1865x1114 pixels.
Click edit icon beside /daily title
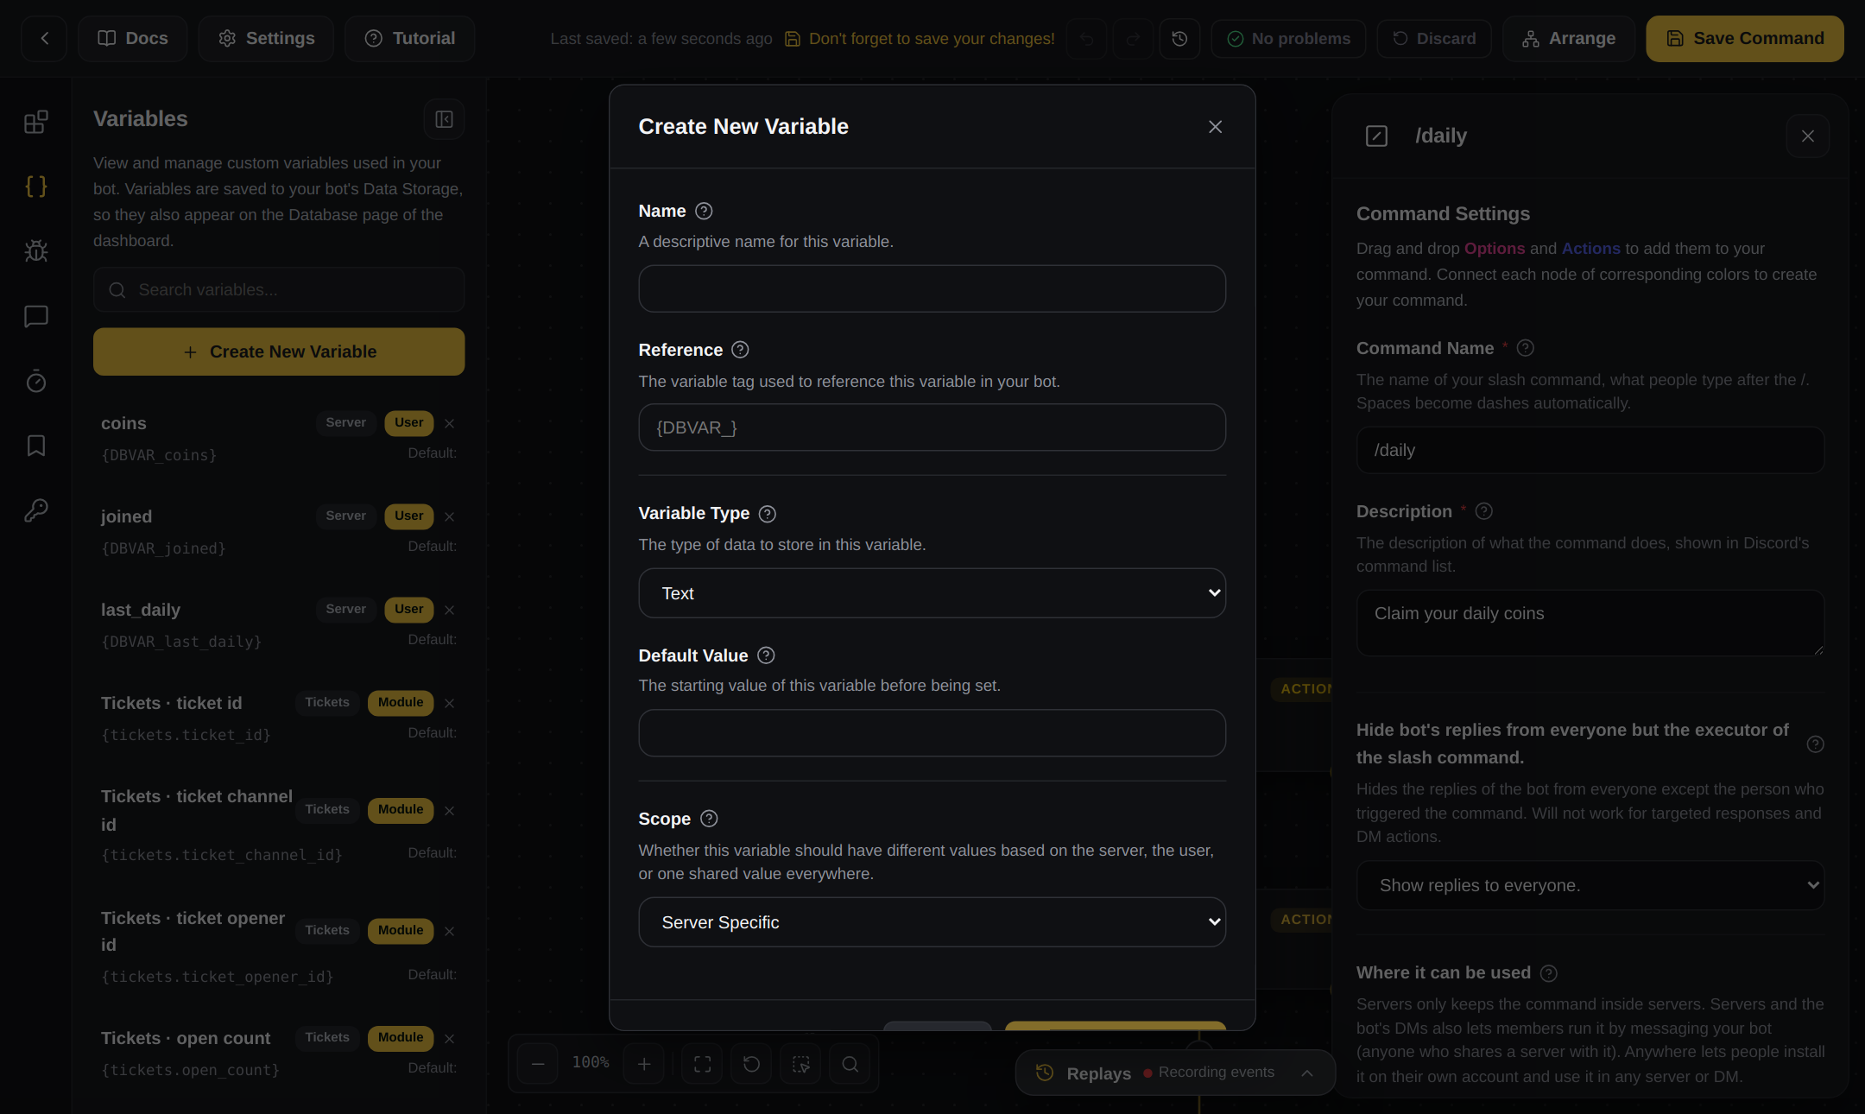(x=1376, y=136)
